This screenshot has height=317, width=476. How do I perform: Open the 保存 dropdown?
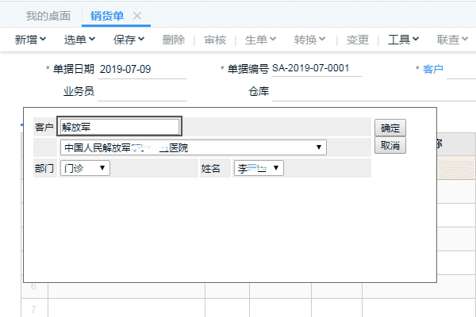(129, 39)
